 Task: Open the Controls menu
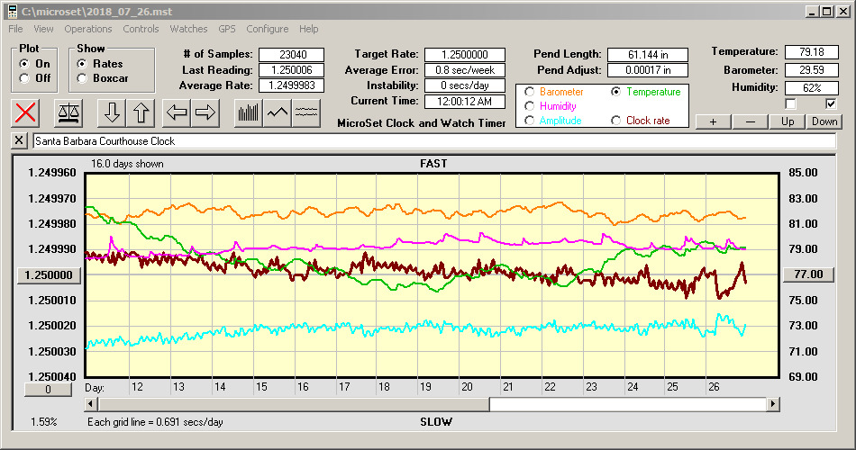coord(141,29)
